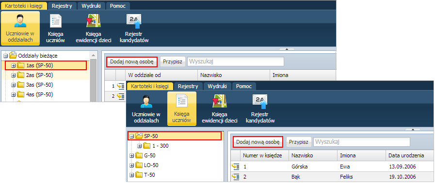Switch to Wydruki tab in back window
This screenshot has width=435, height=183.
tap(91, 6)
